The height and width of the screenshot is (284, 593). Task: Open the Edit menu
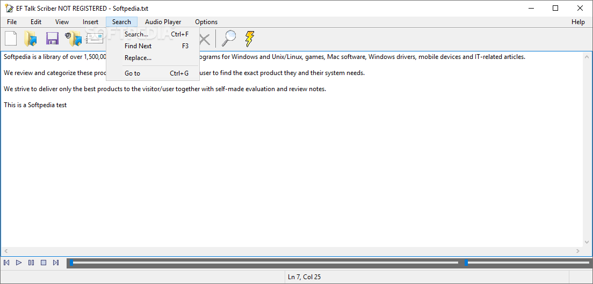point(36,22)
